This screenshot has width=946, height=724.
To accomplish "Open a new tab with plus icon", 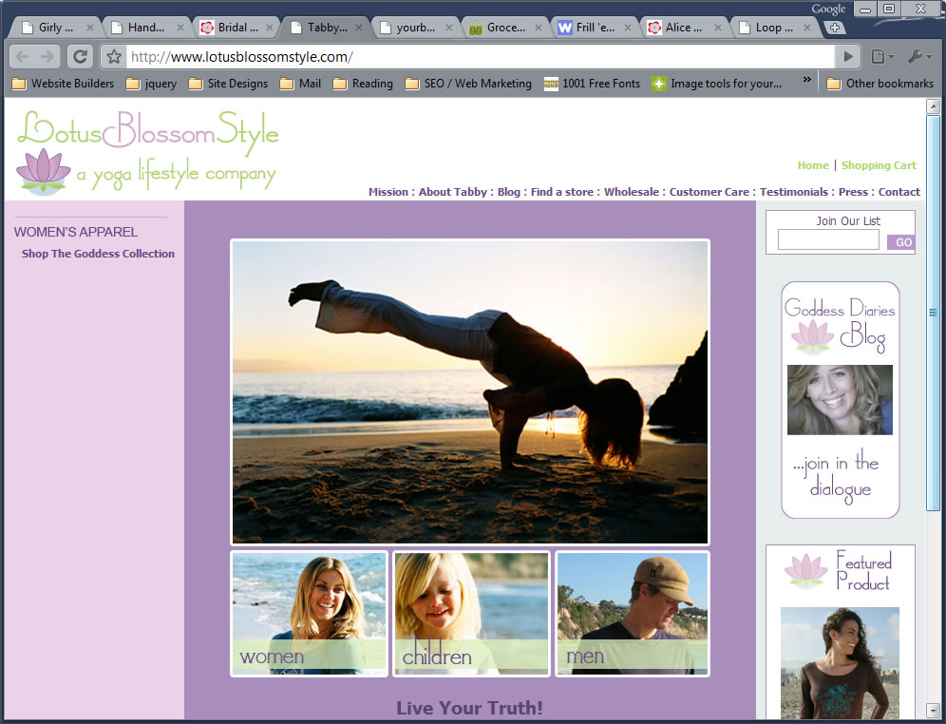I will (835, 28).
